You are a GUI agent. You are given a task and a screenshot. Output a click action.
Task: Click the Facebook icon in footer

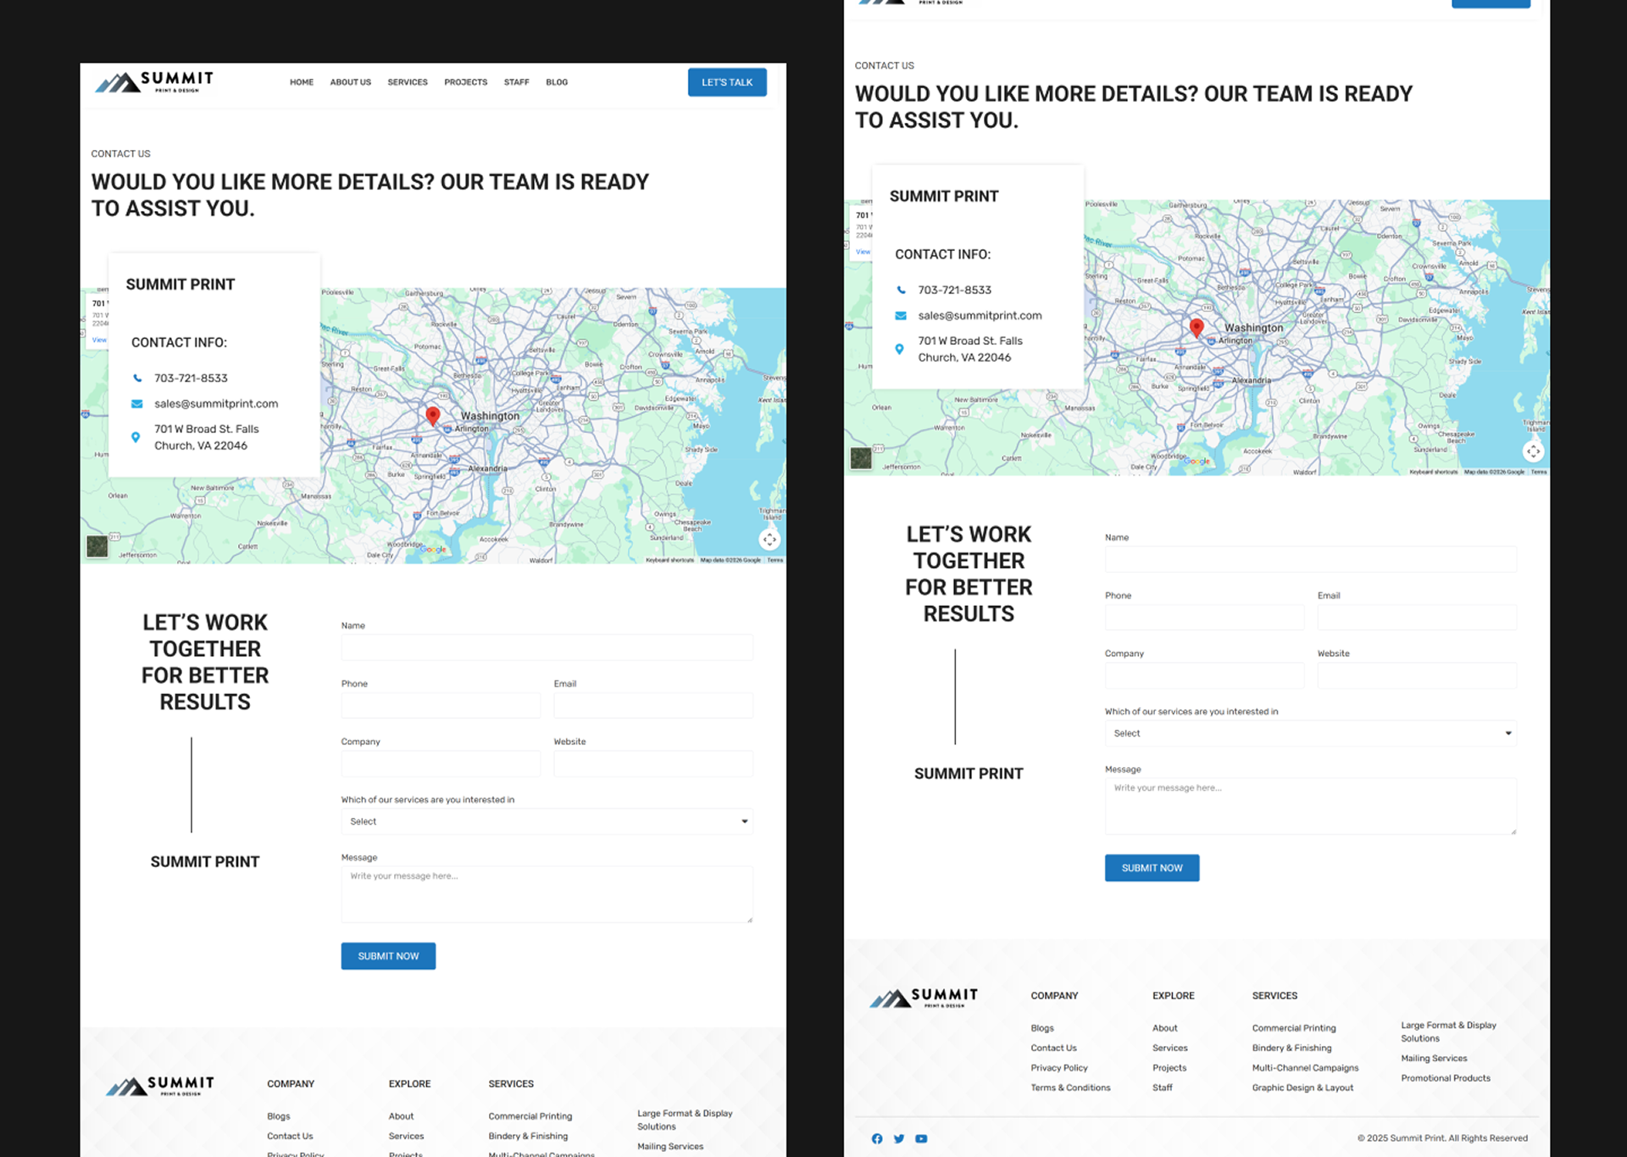[x=877, y=1138]
